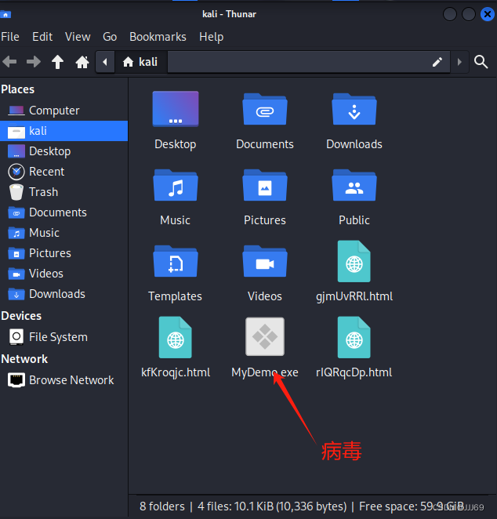Viewport: 497px width, 519px height.
Task: Click the kali path bar button
Action: click(140, 61)
